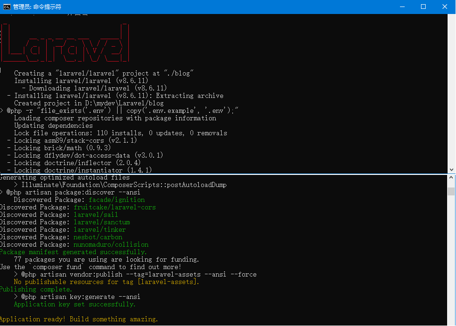Click green 'nesbot/carbon' package name
This screenshot has width=456, height=326.
pyautogui.click(x=98, y=237)
